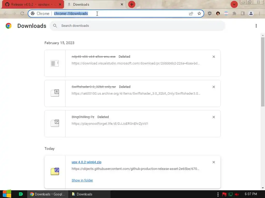This screenshot has width=265, height=198.
Task: Close the Release v4.0.2 tab
Action: [60, 5]
